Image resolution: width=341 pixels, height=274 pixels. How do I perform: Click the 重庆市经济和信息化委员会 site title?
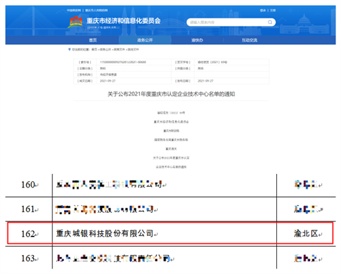[123, 21]
